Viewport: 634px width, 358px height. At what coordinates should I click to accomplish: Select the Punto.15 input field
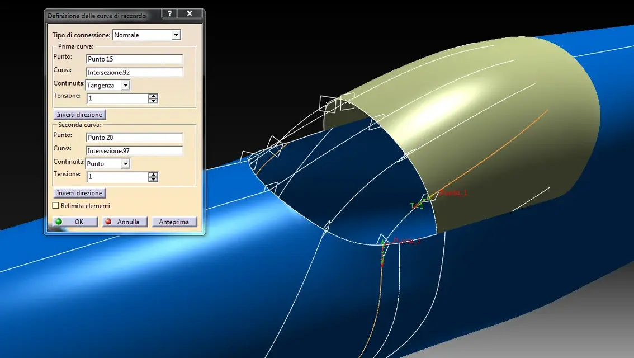135,59
